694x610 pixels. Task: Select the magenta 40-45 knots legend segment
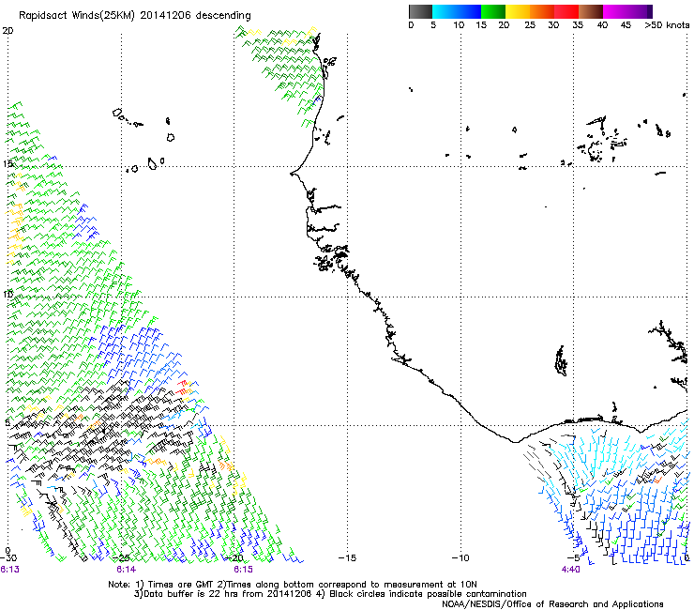click(615, 11)
